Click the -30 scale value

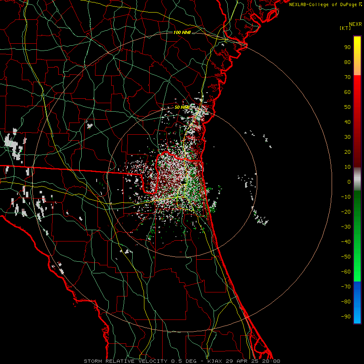(346, 227)
